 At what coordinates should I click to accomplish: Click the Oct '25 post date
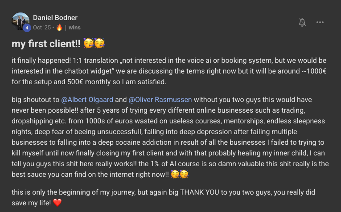tap(42, 27)
